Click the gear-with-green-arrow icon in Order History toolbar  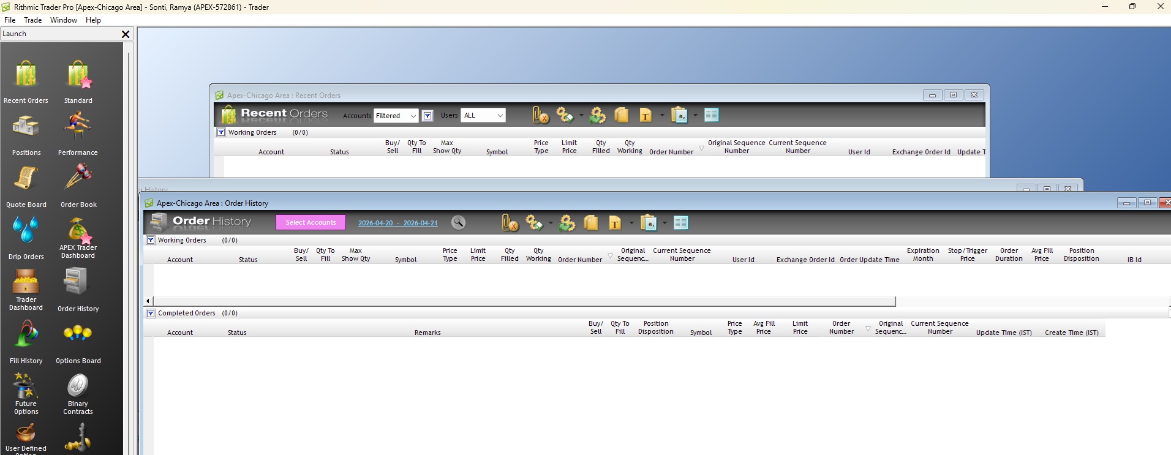coord(567,223)
